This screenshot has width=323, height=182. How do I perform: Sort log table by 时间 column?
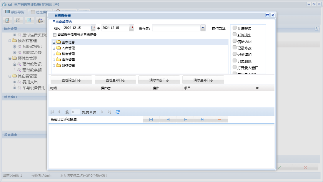click(x=74, y=88)
